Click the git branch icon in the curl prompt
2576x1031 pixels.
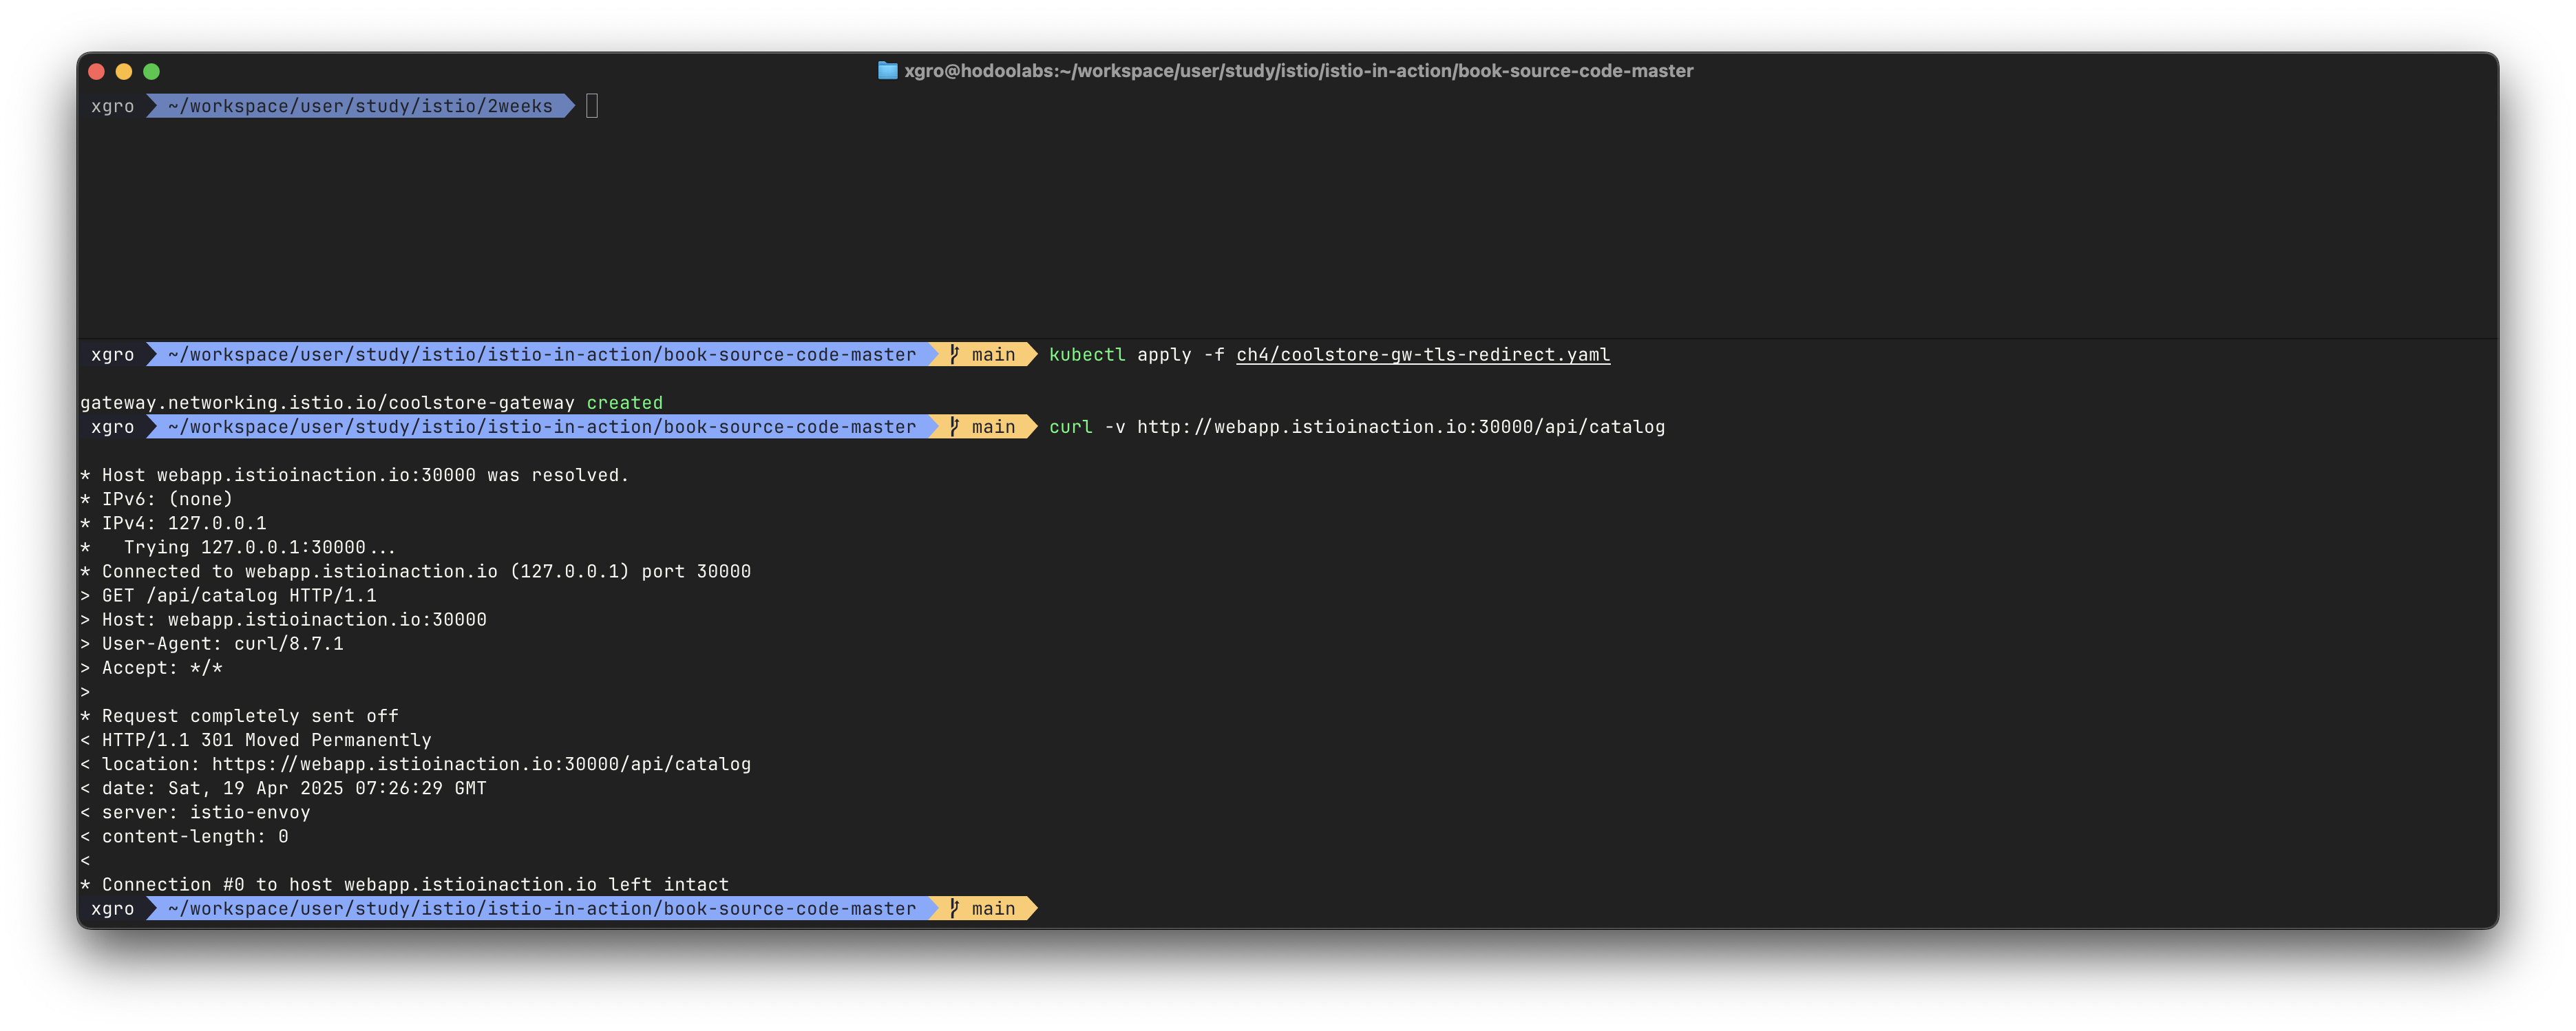[955, 426]
